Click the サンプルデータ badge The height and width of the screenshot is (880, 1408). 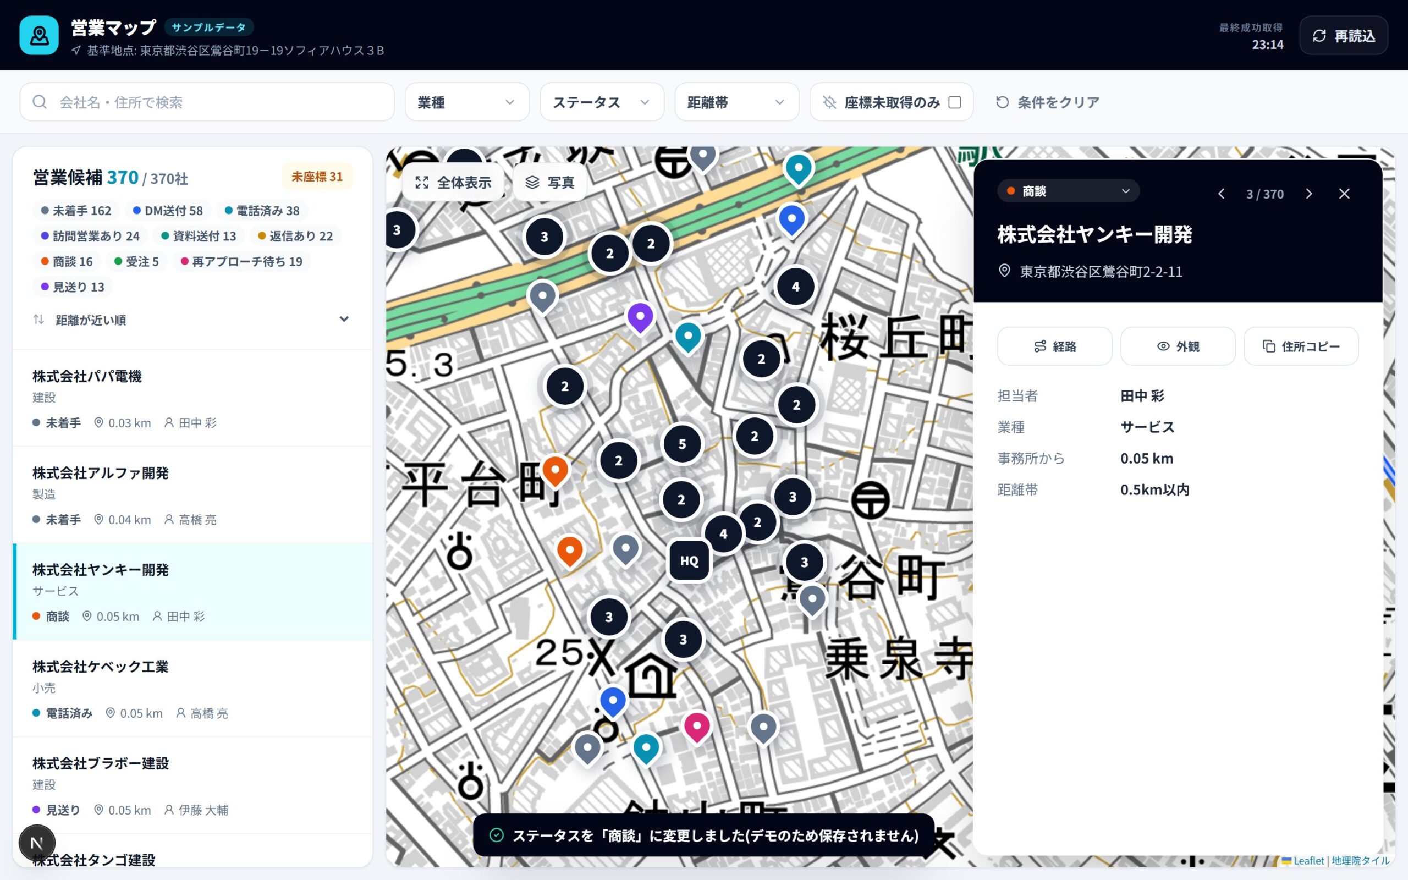(209, 28)
